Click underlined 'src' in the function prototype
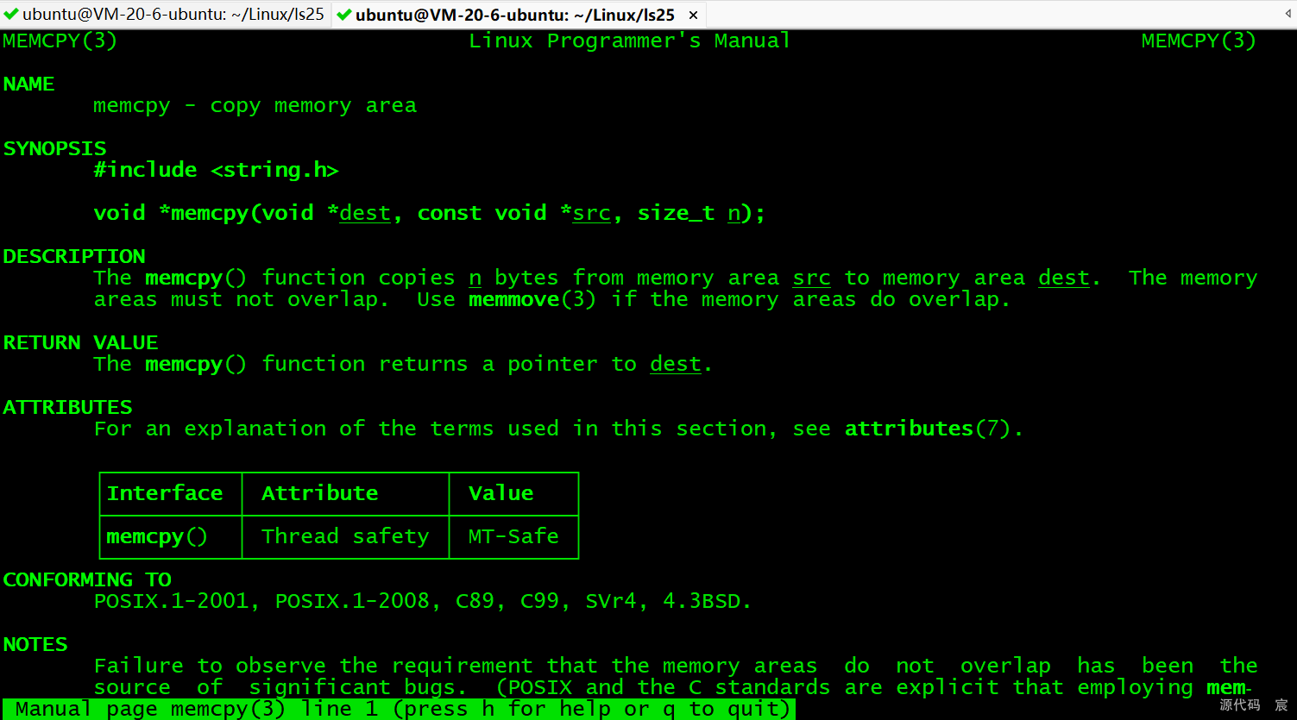This screenshot has height=720, width=1297. point(591,213)
